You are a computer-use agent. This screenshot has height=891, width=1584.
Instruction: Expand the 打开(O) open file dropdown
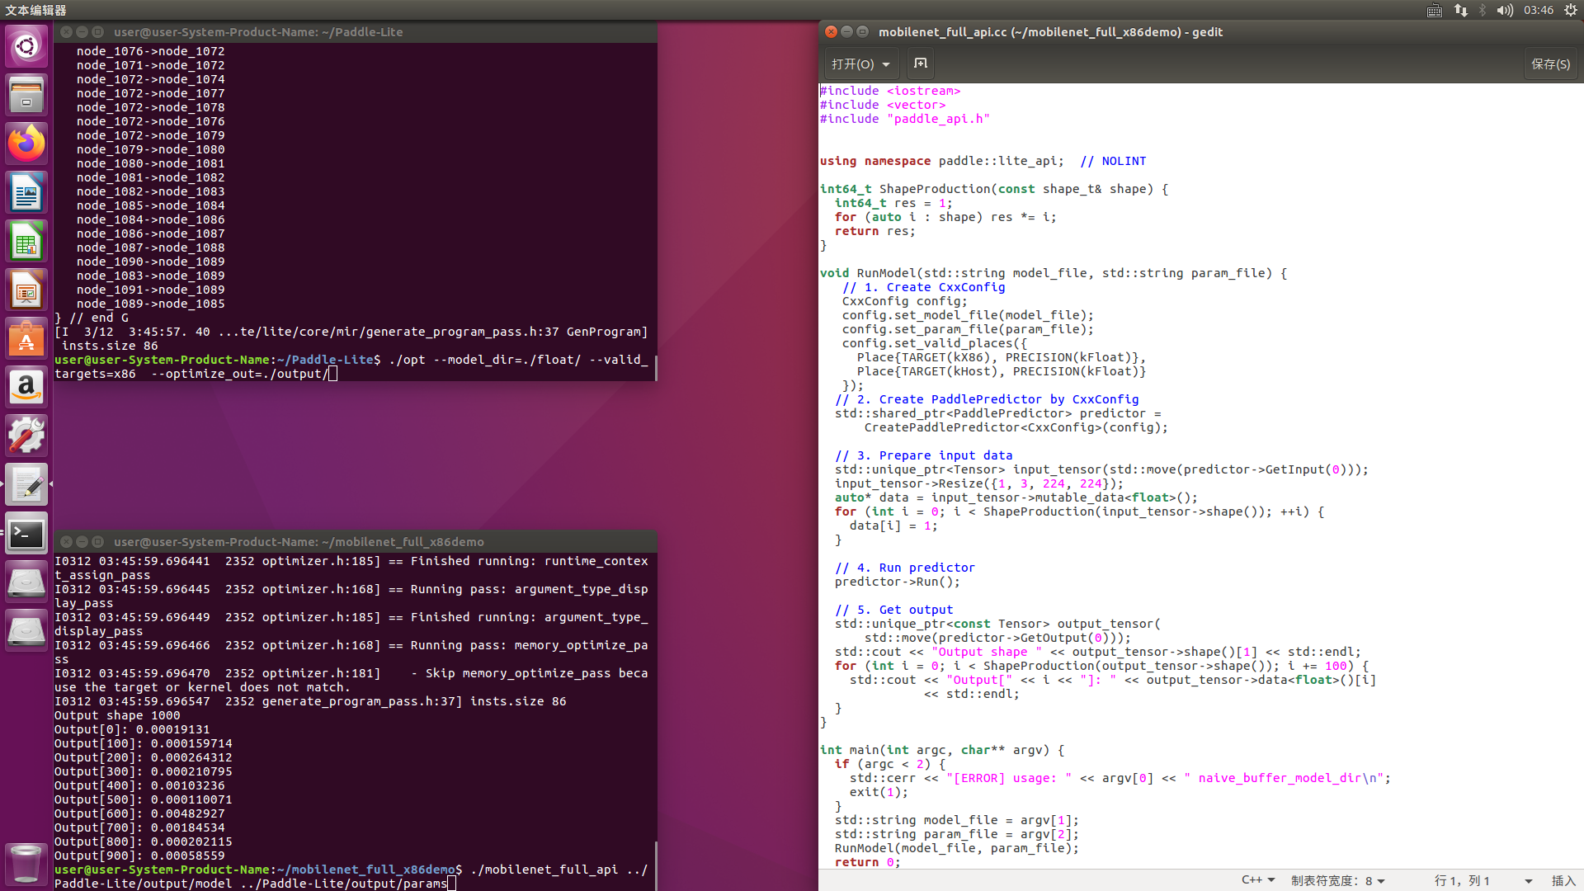click(x=860, y=64)
